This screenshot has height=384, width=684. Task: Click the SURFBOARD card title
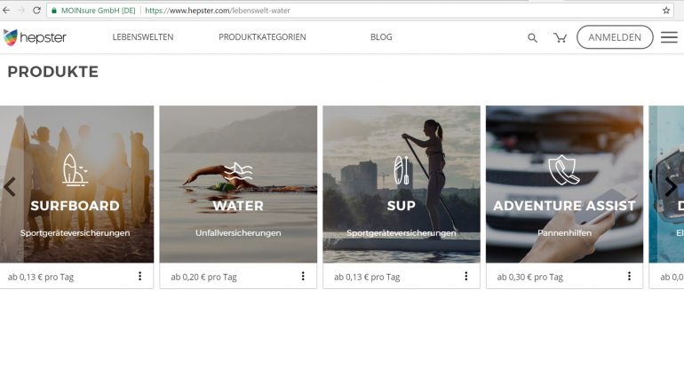click(x=75, y=206)
